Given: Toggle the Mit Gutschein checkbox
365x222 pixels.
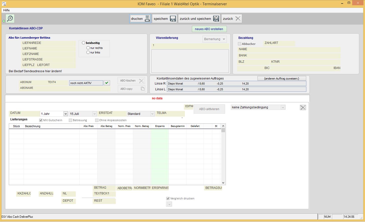Looking at the screenshot, I should tap(41, 120).
